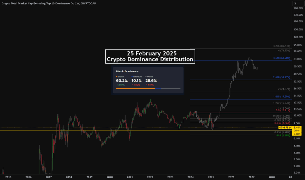The height and width of the screenshot is (180, 305).
Task: Click the grey Others segment of dominance bar
Action: (171, 89)
